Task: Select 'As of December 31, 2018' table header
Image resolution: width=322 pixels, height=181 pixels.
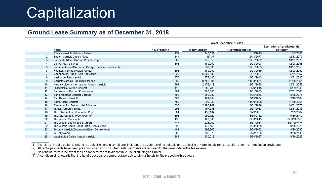Action: 227,43
